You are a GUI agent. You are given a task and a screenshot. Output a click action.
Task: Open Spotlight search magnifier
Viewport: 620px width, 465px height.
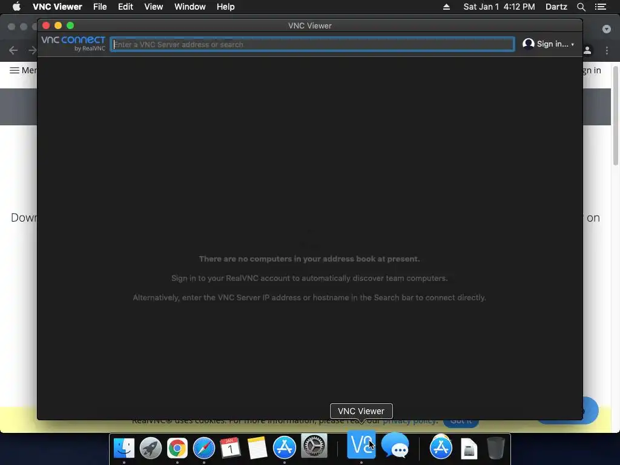[x=581, y=7]
